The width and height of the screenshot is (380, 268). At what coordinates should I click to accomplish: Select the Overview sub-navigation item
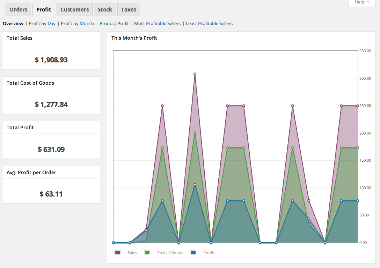coord(13,23)
